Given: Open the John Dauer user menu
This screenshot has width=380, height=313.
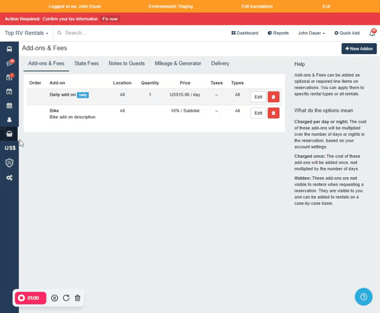Looking at the screenshot, I should [x=311, y=33].
